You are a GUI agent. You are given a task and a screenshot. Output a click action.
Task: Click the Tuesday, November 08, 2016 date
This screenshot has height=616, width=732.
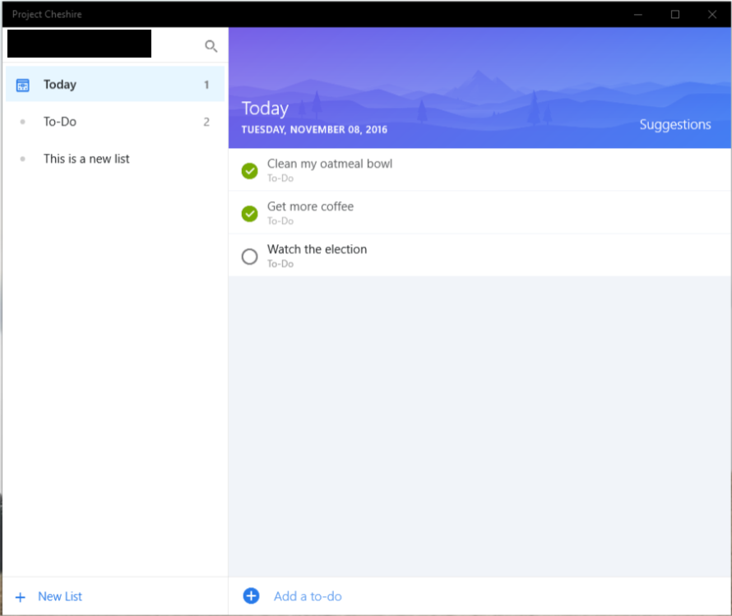click(x=314, y=130)
